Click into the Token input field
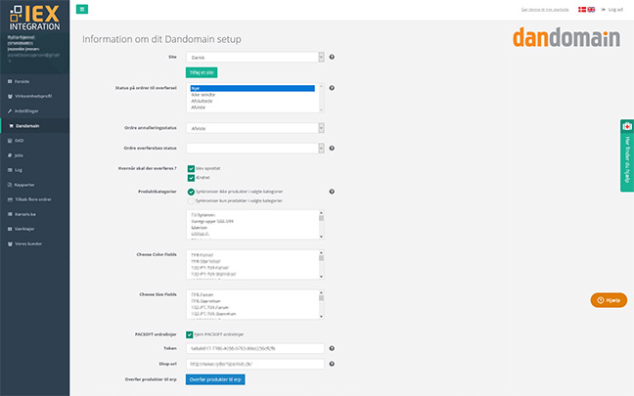The image size is (634, 396). 255,348
